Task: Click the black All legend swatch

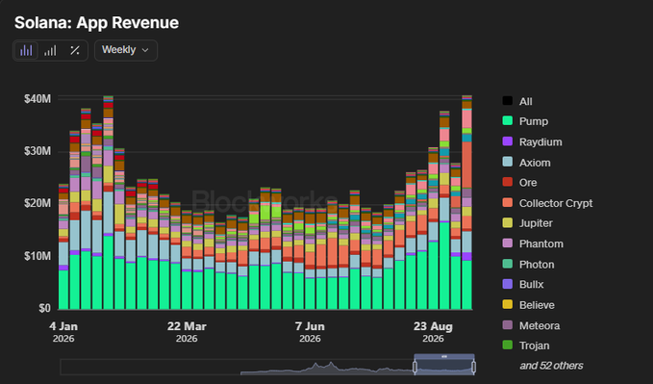Action: [x=507, y=101]
